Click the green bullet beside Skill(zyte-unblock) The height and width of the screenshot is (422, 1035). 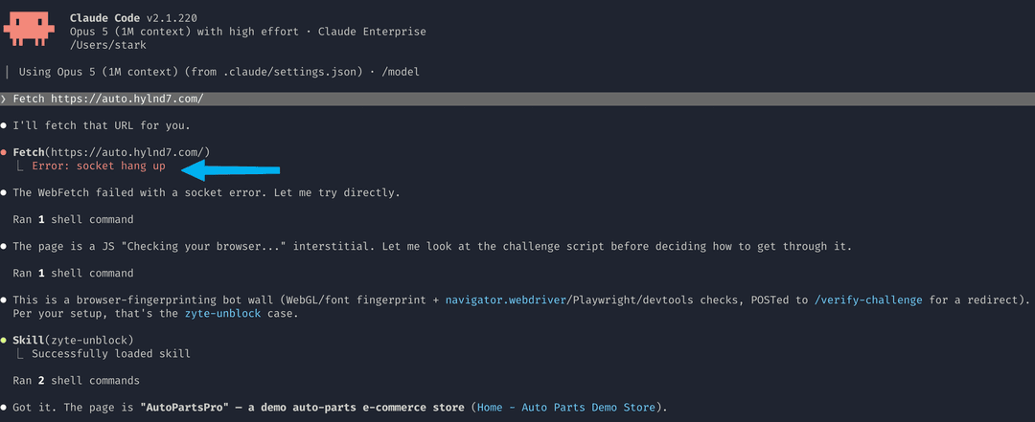pyautogui.click(x=4, y=341)
